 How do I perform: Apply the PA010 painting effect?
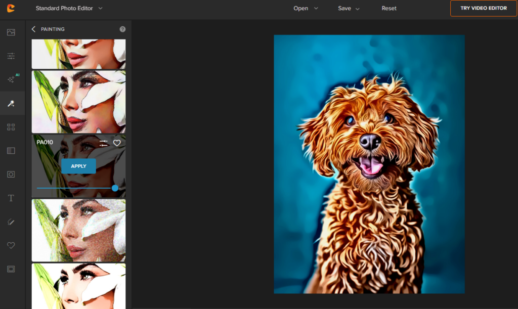click(78, 166)
